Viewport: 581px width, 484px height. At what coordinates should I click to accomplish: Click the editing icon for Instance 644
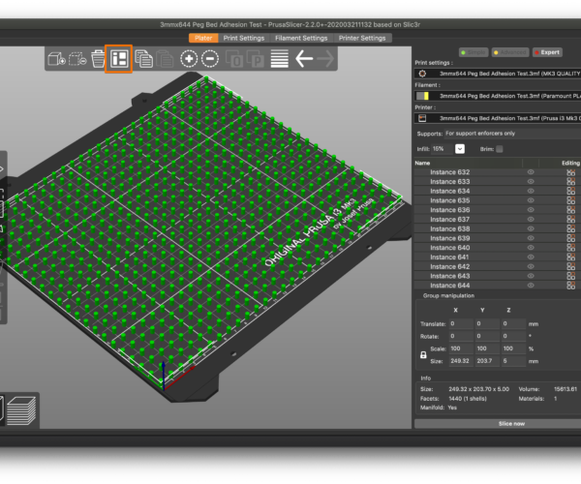click(x=570, y=286)
